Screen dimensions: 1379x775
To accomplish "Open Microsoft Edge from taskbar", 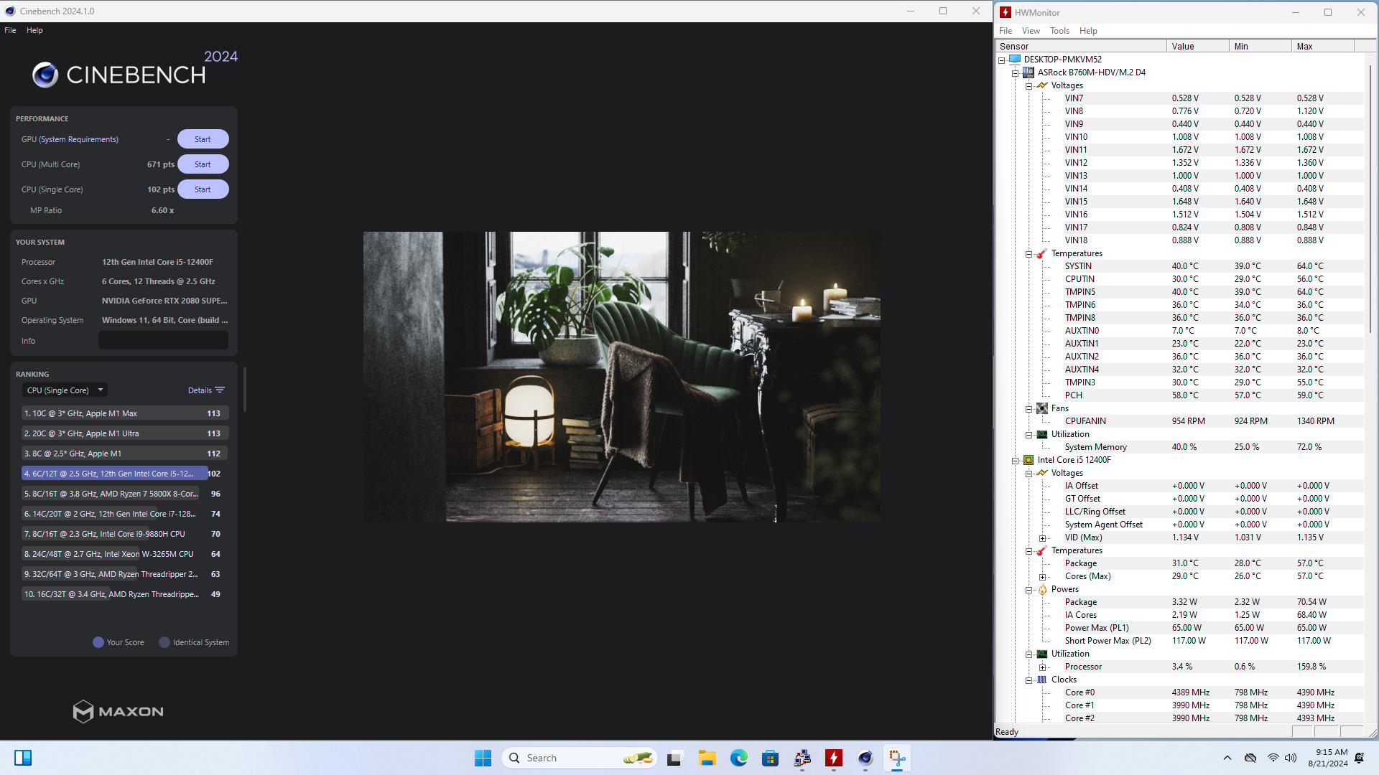I will 738,758.
